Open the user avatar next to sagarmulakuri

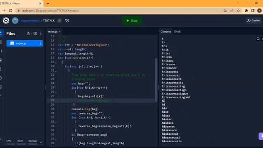coord(15,21)
